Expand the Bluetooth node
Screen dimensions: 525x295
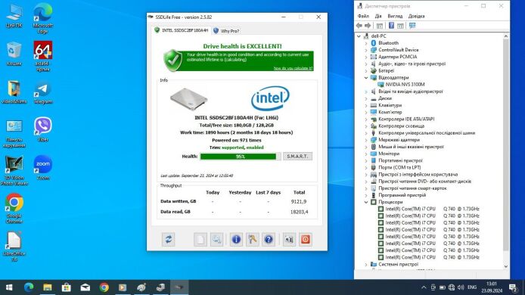(x=366, y=43)
